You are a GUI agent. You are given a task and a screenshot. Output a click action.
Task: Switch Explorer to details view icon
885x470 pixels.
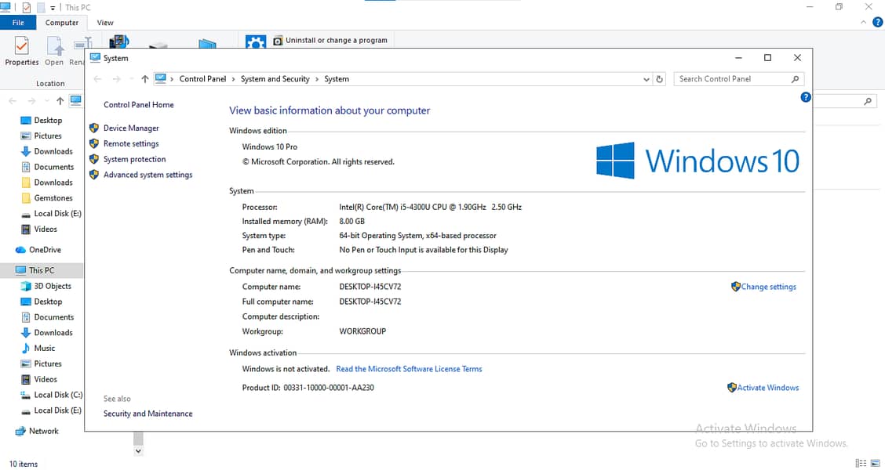pos(861,463)
